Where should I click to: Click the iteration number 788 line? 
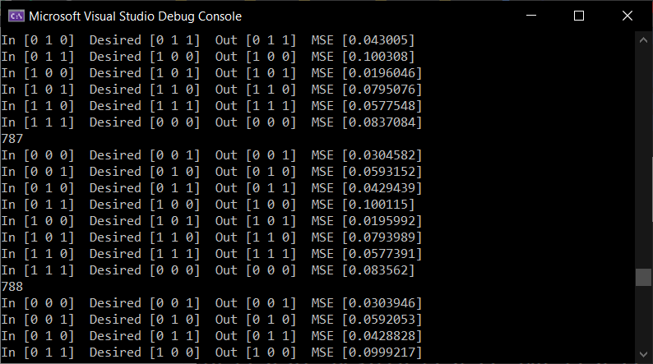tap(12, 287)
